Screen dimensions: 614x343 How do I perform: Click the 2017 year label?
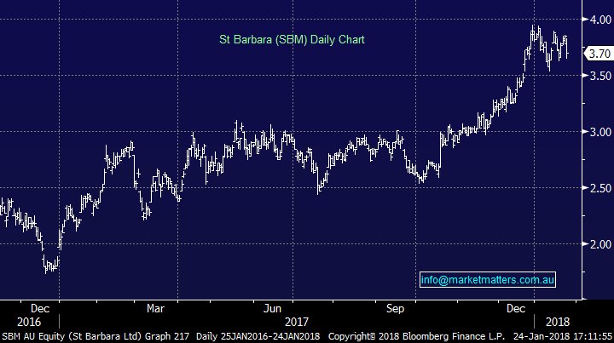coord(297,322)
